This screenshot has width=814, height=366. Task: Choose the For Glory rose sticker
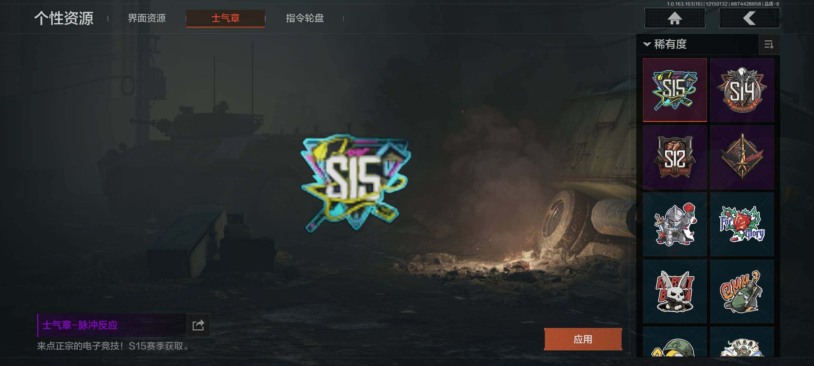point(742,224)
